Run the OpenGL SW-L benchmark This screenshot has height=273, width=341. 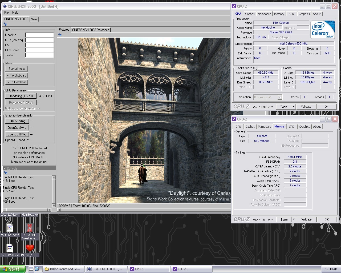pyautogui.click(x=17, y=128)
